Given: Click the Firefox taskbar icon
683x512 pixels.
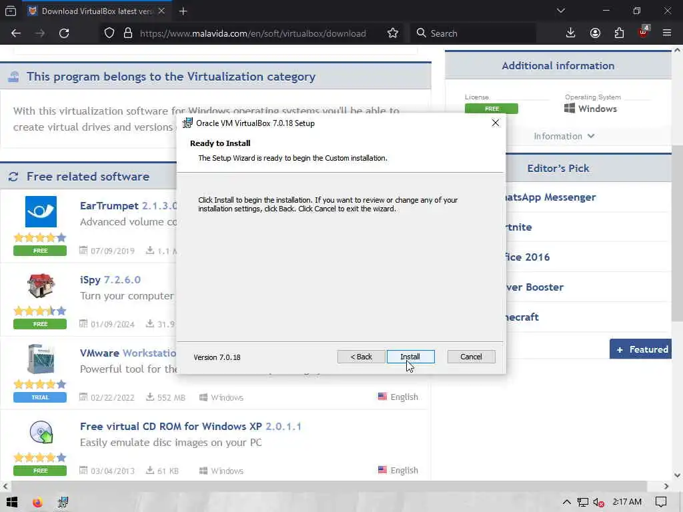Looking at the screenshot, I should (37, 502).
